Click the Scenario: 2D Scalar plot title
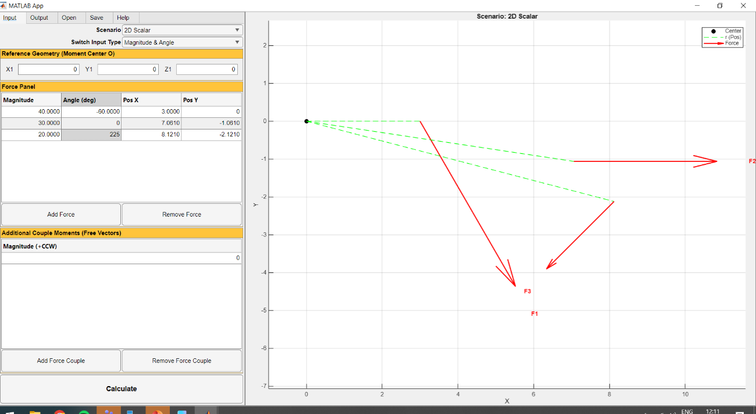 (507, 16)
